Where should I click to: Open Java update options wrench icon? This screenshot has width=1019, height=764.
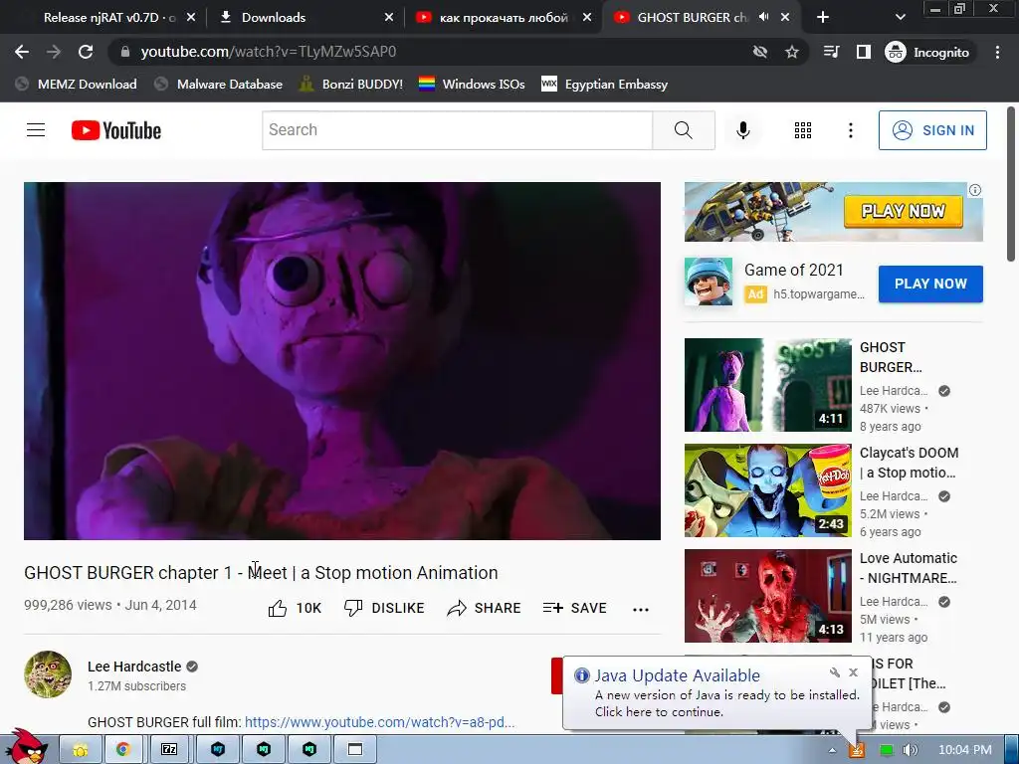(x=835, y=672)
